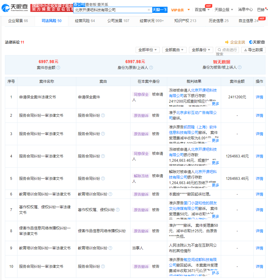Click the help icon beside 身份为原告/上诉人

tap(151, 68)
